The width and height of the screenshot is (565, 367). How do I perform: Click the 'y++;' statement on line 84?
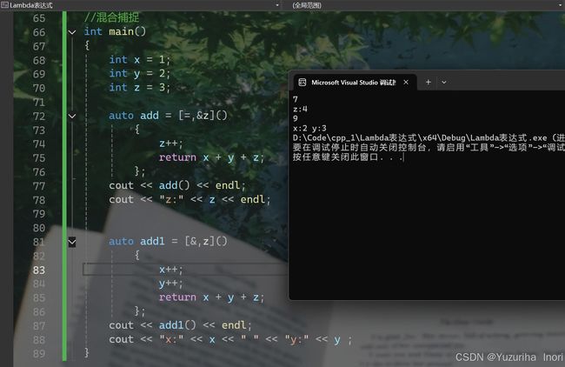171,284
